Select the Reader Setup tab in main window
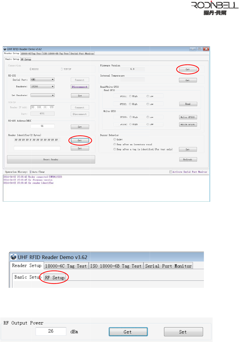The height and width of the screenshot is (342, 239). coord(12,53)
